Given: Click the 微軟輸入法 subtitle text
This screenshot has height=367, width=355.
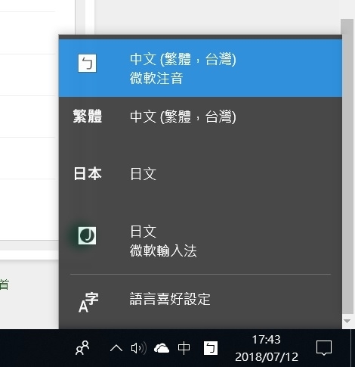Looking at the screenshot, I should [163, 250].
